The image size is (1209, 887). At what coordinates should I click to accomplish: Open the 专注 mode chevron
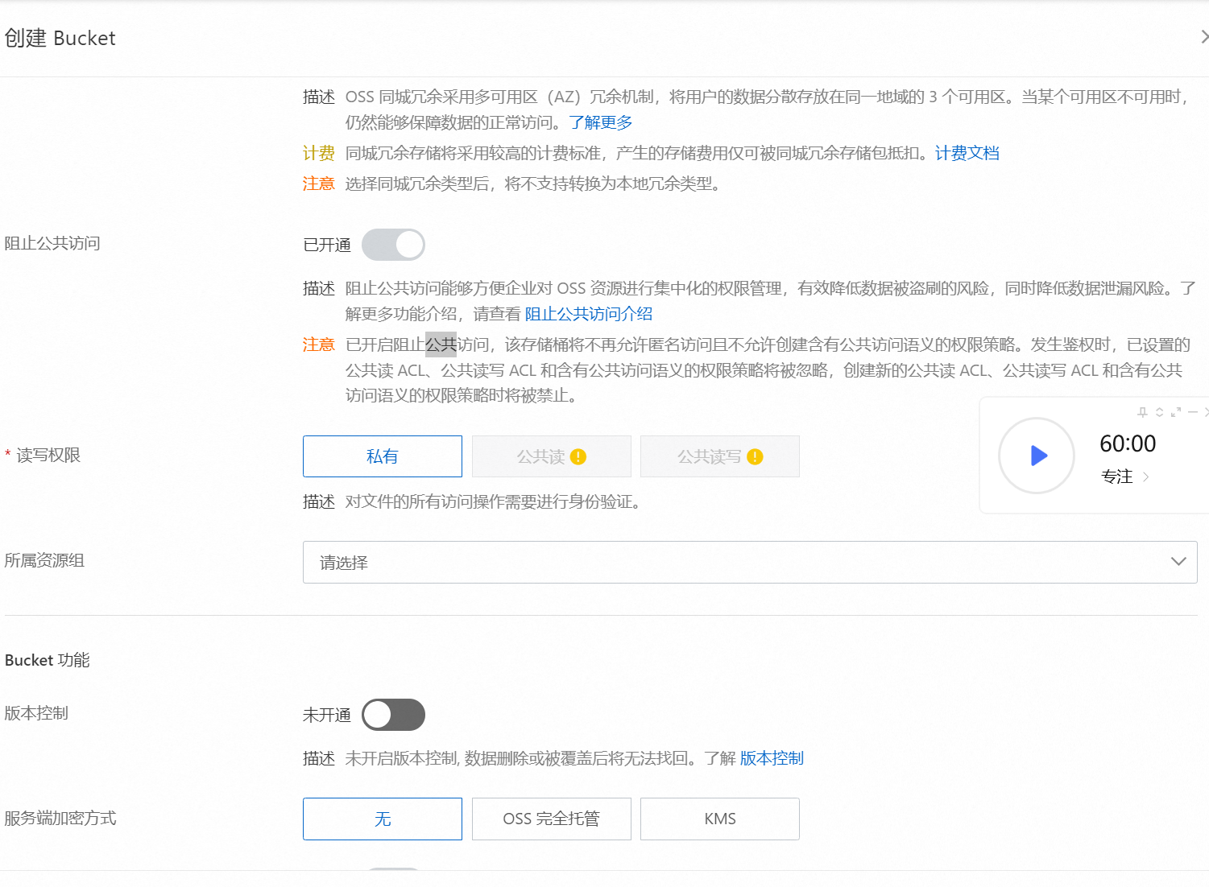(x=1145, y=477)
